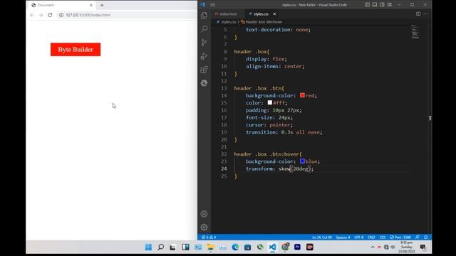Open the taskbar clock and date
The width and height of the screenshot is (456, 256).
pos(407,247)
